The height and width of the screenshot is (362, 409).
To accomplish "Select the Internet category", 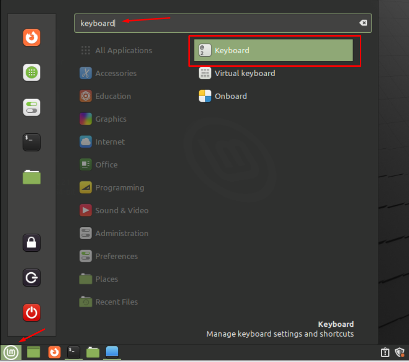I will tap(103, 142).
